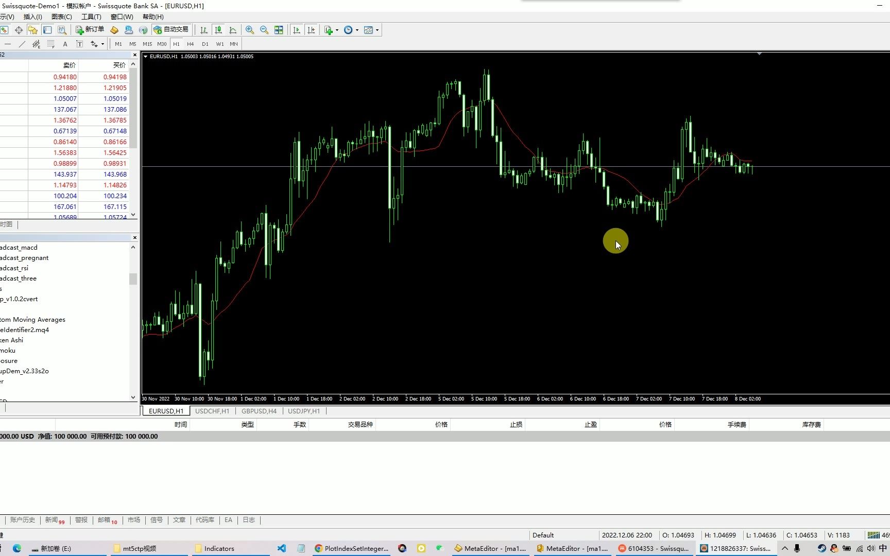The height and width of the screenshot is (556, 890).
Task: Switch chart to line chart mode
Action: pos(233,30)
